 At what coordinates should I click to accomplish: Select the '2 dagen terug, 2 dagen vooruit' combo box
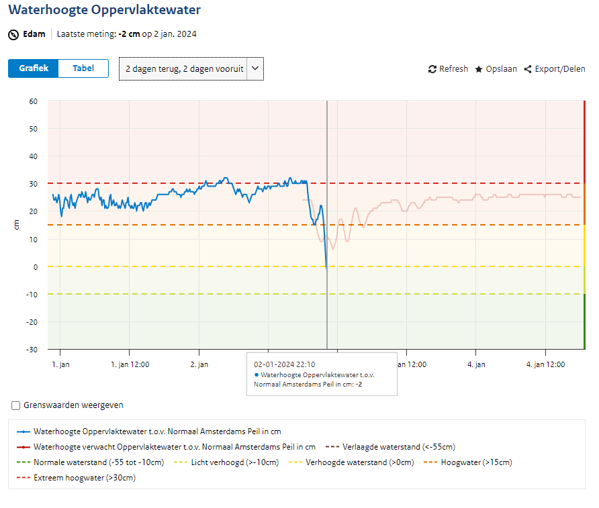191,68
